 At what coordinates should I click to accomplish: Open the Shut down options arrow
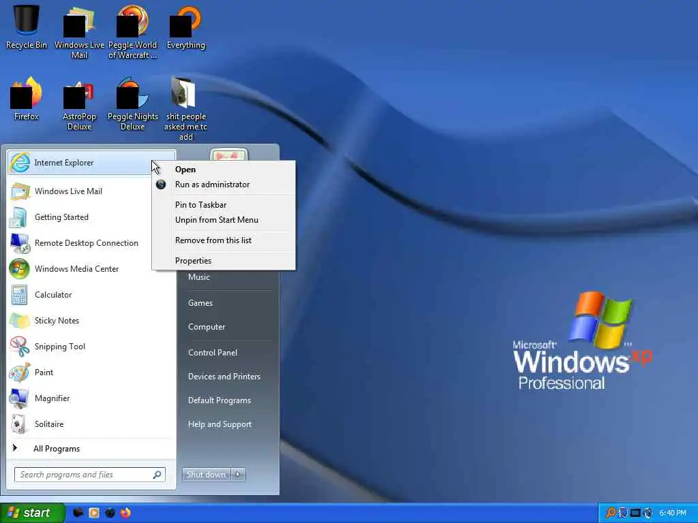[238, 475]
